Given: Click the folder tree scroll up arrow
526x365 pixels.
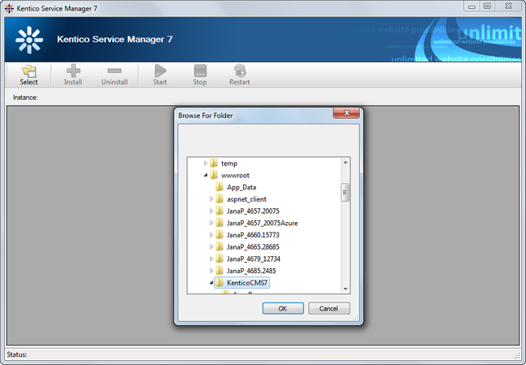Looking at the screenshot, I should 346,163.
